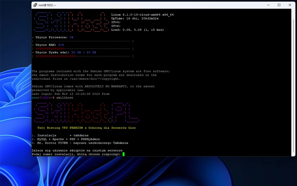Click the top SkillHost ASCII logo banner
The height and width of the screenshot is (186, 297).
click(71, 22)
